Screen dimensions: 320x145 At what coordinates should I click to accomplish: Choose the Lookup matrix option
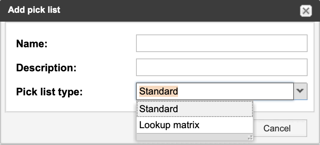pyautogui.click(x=195, y=125)
